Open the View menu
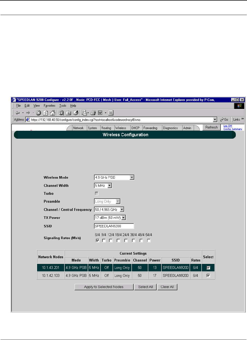 (x=37, y=106)
